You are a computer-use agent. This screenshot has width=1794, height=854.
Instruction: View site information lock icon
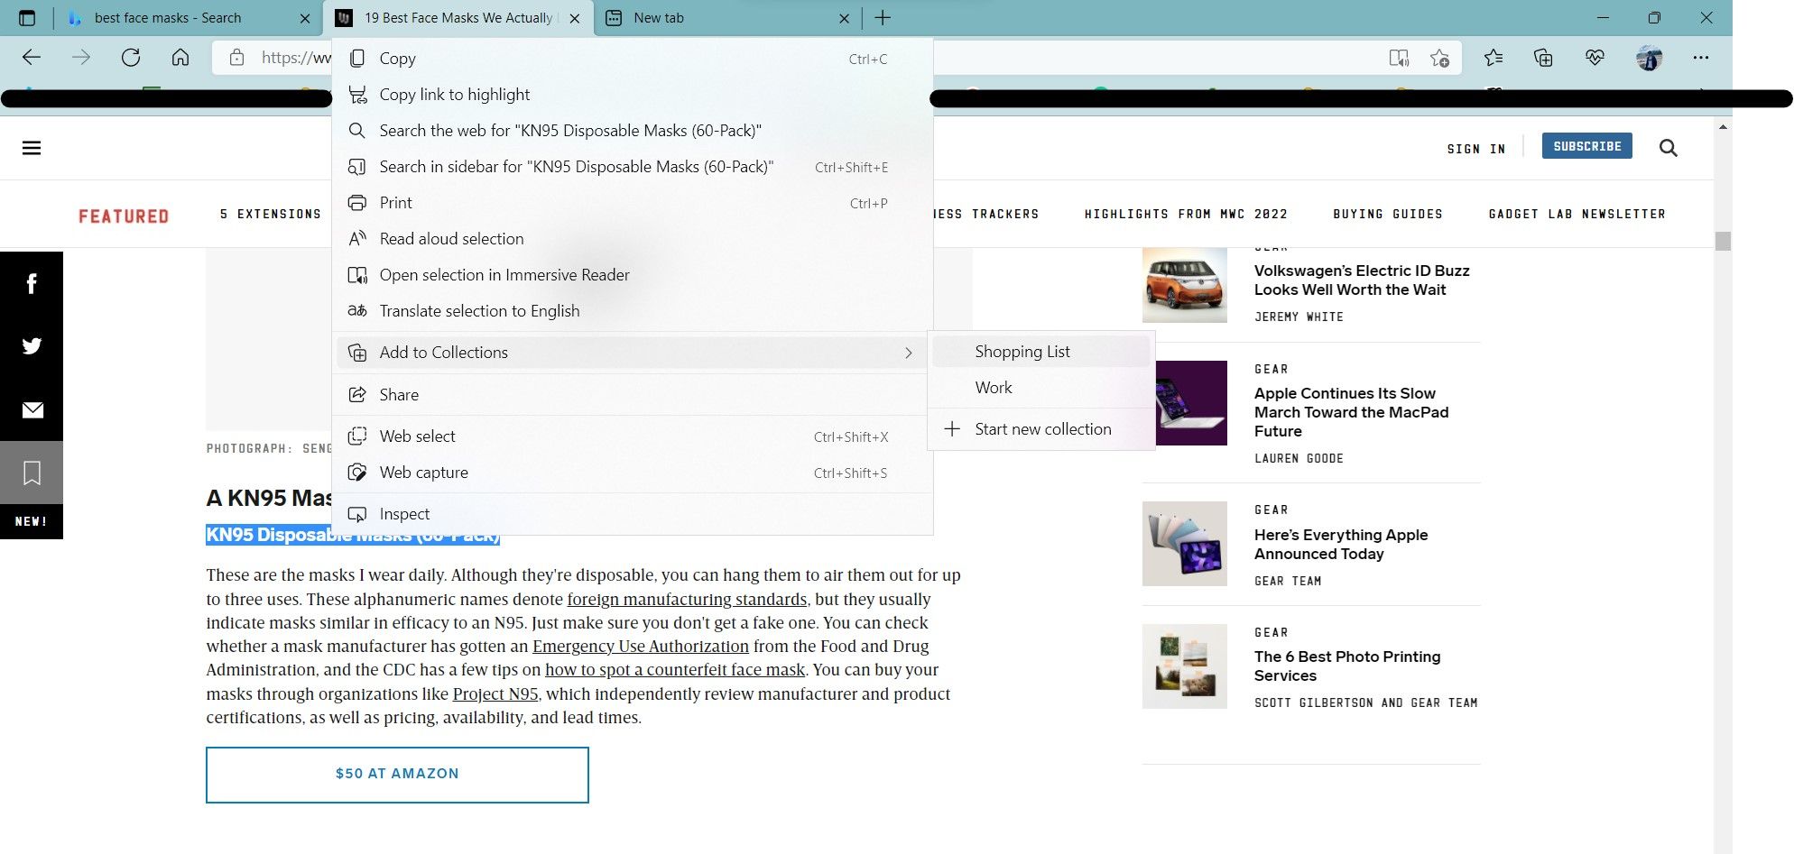[x=236, y=58]
